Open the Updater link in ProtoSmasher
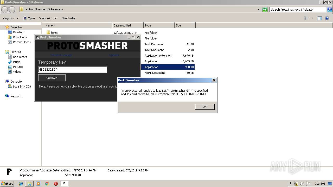 [114, 55]
